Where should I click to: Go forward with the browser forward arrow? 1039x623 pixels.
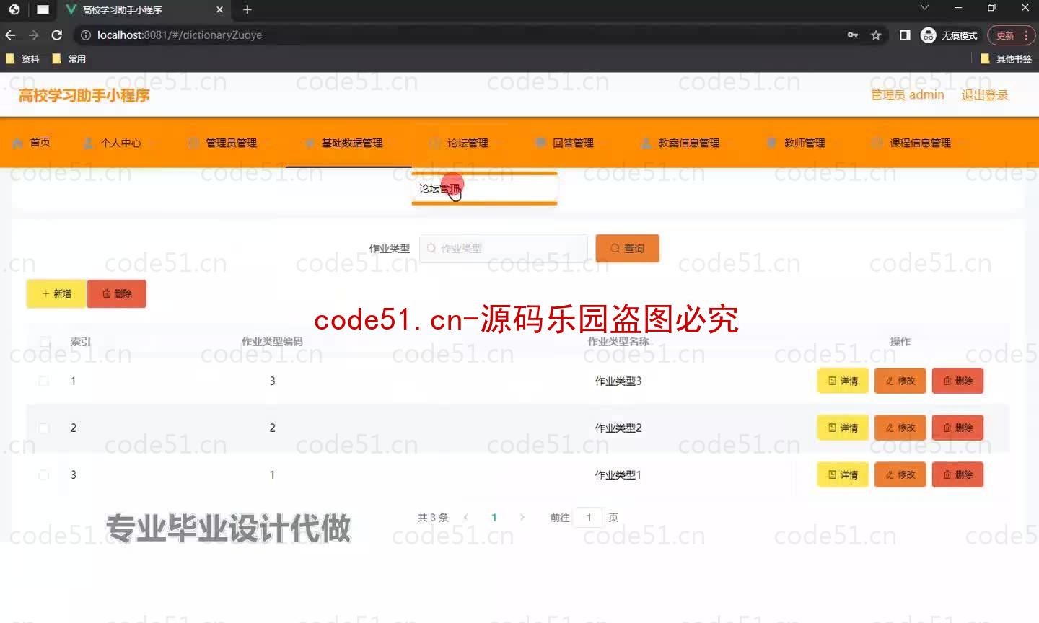point(34,35)
